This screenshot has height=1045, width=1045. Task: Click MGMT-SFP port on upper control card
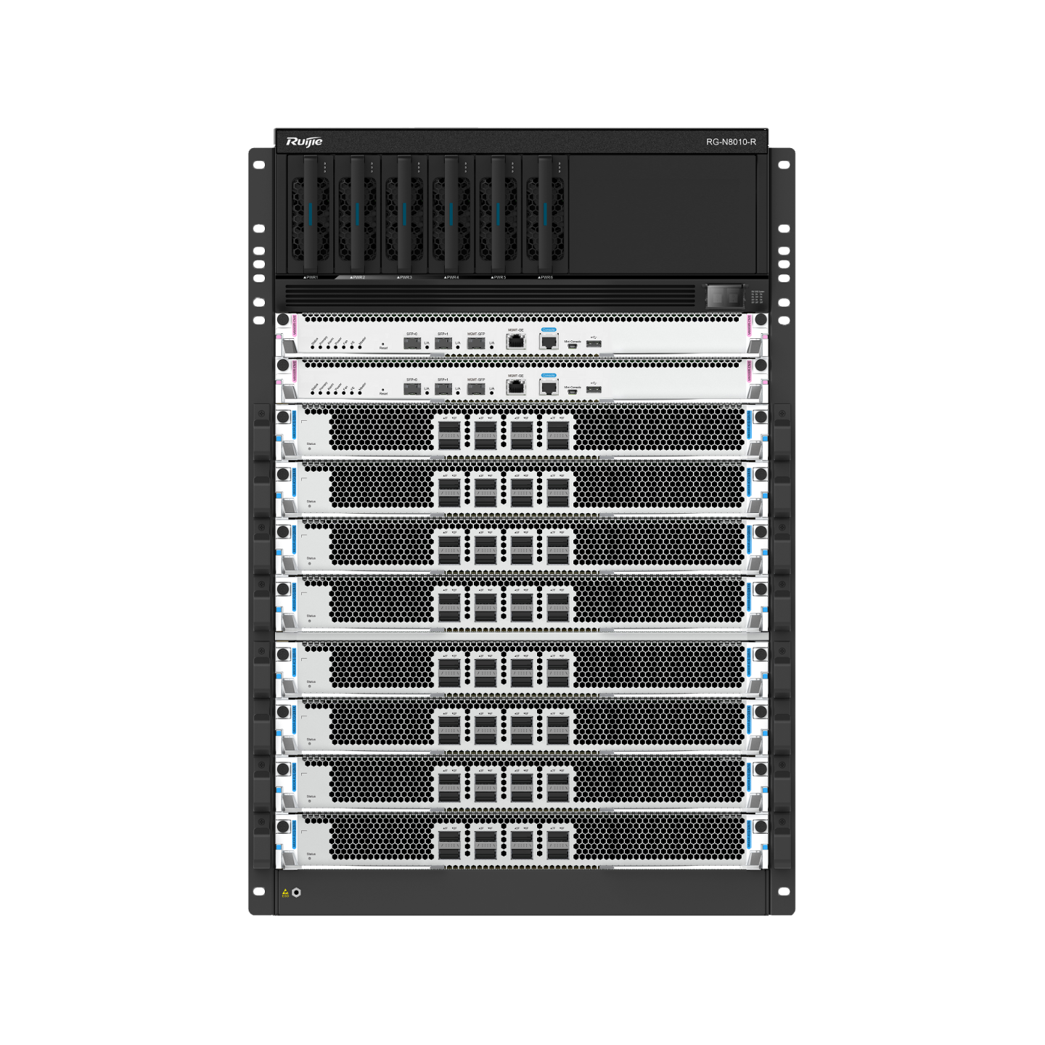tap(476, 343)
